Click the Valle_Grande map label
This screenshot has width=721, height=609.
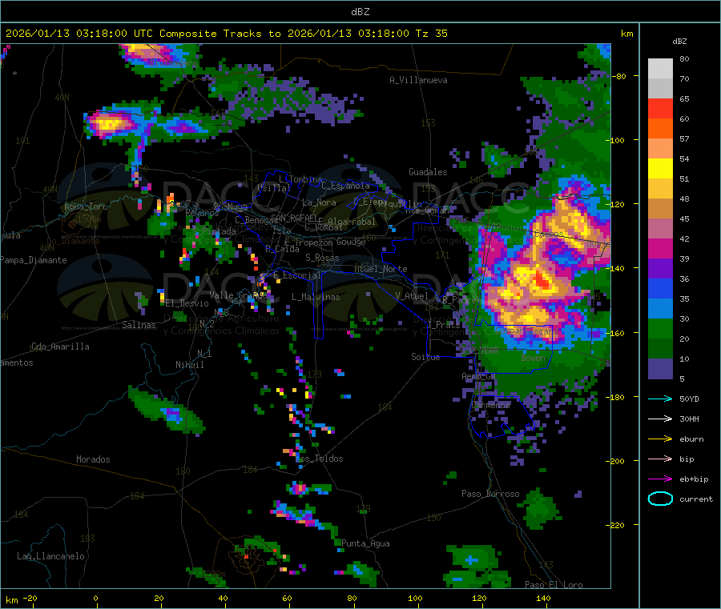tap(238, 295)
